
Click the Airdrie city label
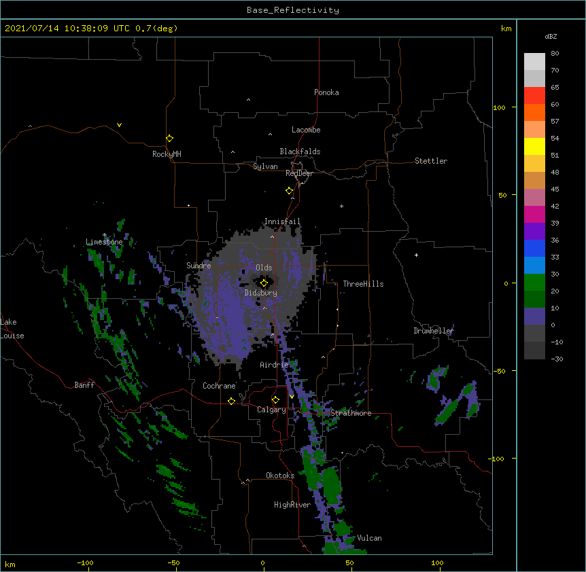point(274,365)
